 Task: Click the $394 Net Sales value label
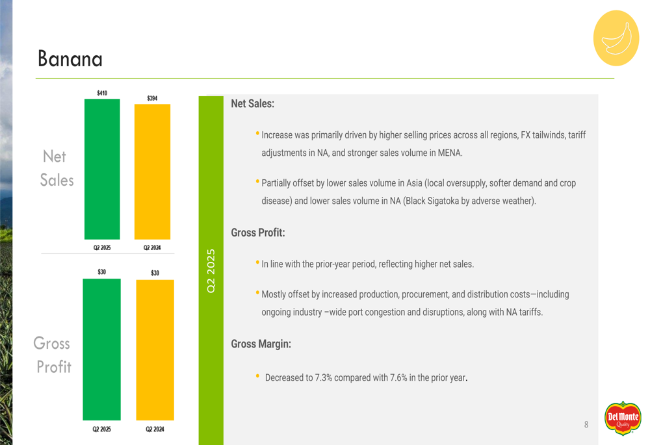[x=152, y=98]
